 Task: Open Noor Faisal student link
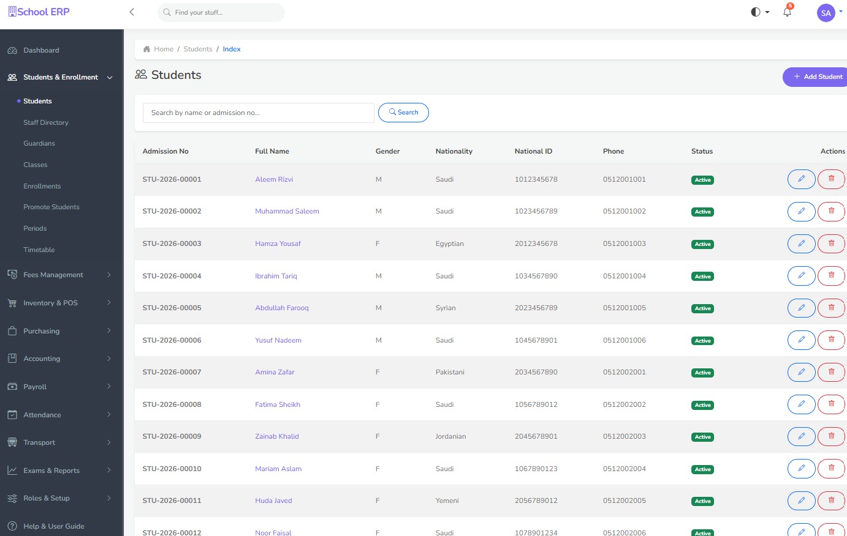click(x=273, y=532)
